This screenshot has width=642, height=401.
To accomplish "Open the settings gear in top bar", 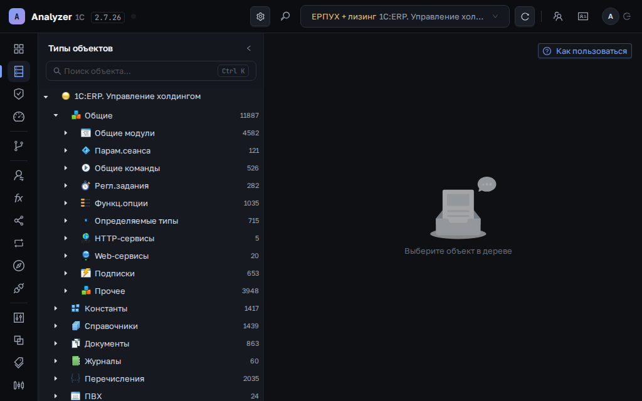I will [260, 16].
